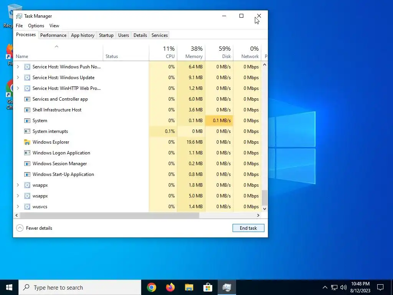
Task: Click the Service Host: WinHTTP Web Proxy gear icon
Action: (27, 88)
